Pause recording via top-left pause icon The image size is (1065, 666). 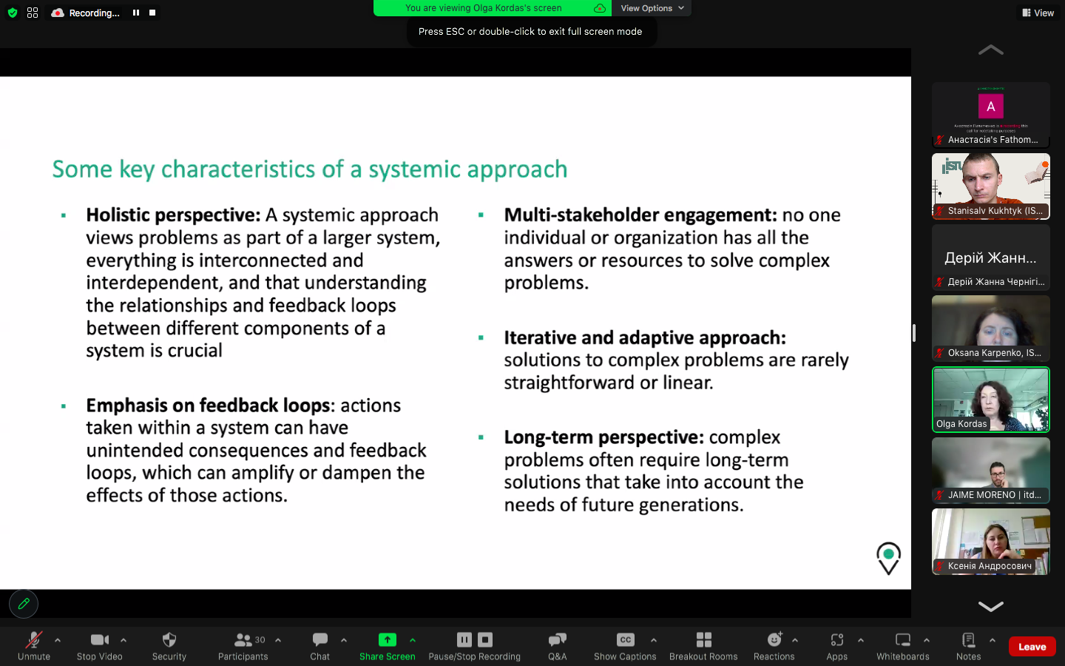[136, 13]
